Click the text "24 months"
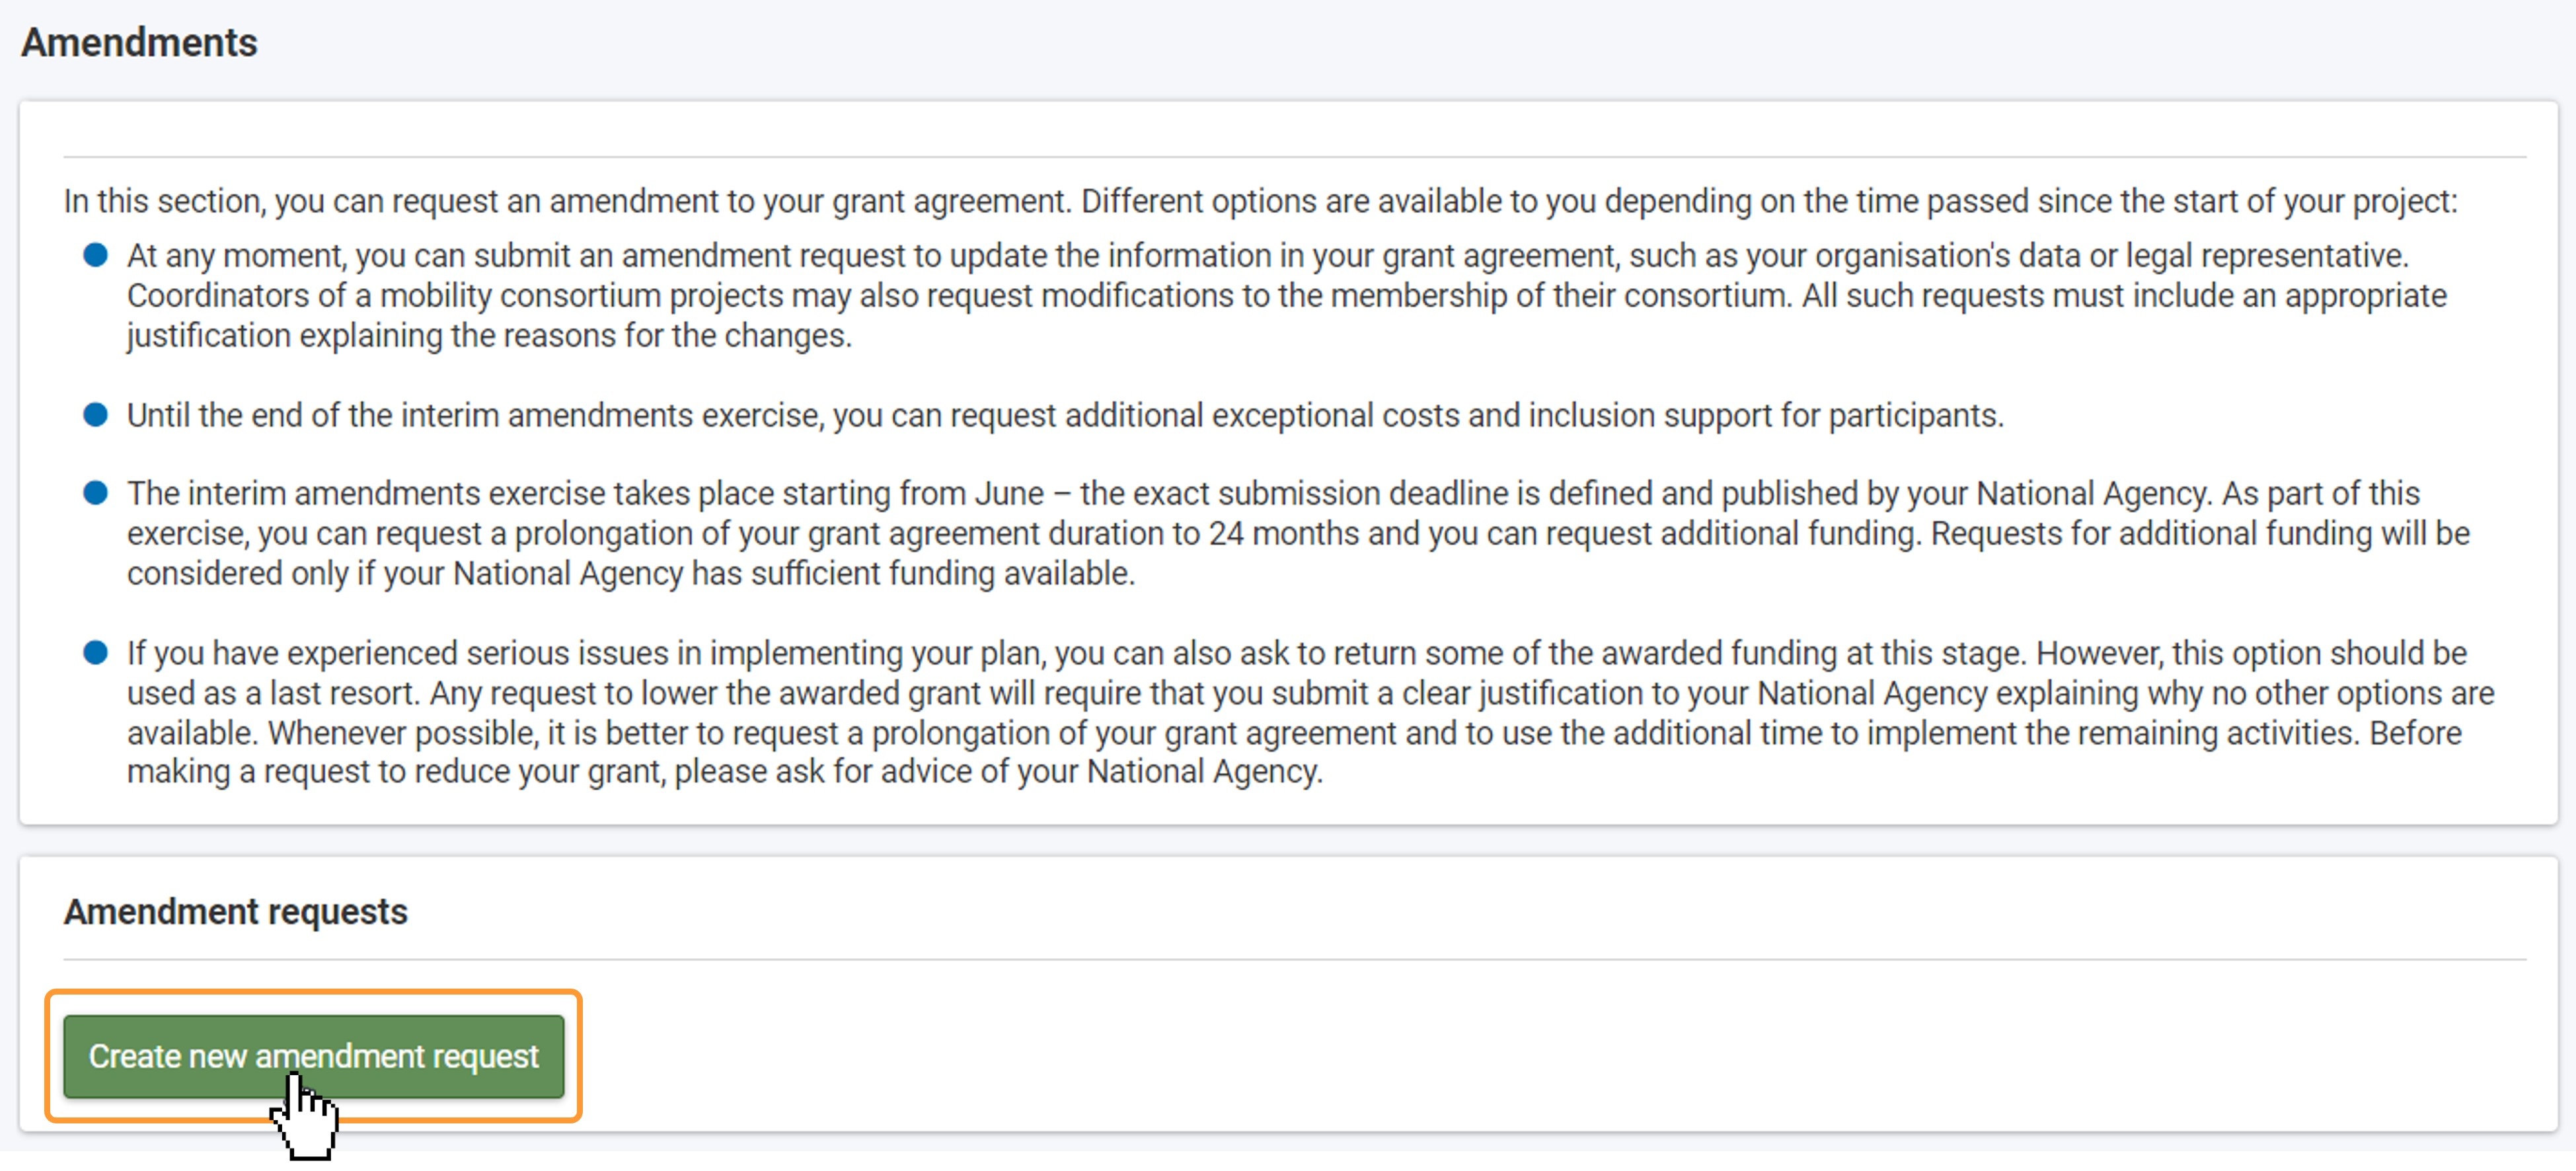This screenshot has height=1171, width=2576. click(x=1283, y=533)
